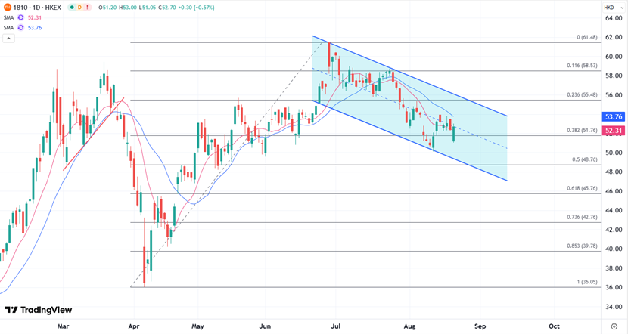Click the Oct label on time axis
Image resolution: width=628 pixels, height=334 pixels.
pyautogui.click(x=554, y=326)
